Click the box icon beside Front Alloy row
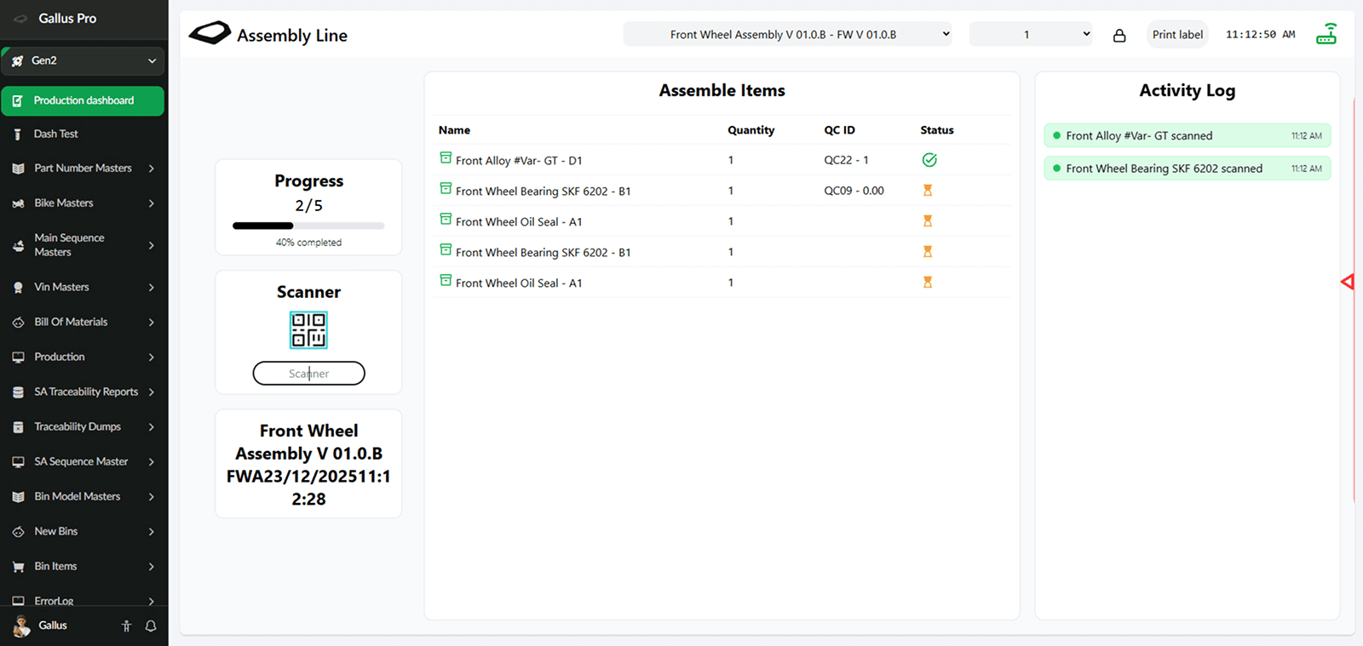 [446, 158]
